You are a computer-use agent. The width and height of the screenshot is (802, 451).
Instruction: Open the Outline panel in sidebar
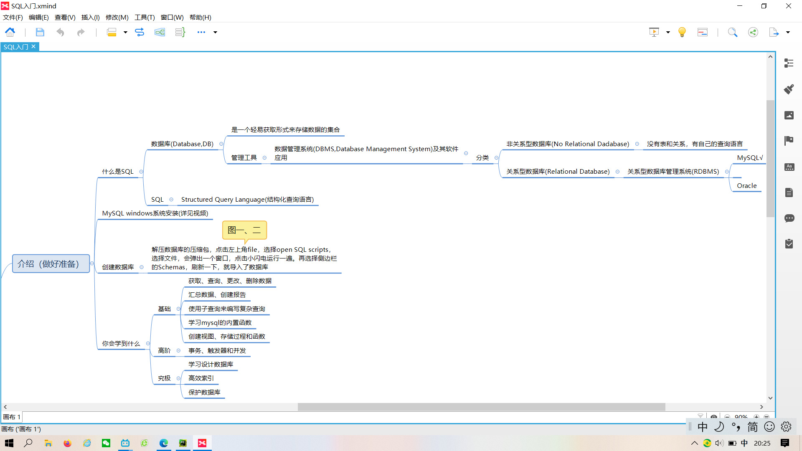789,63
